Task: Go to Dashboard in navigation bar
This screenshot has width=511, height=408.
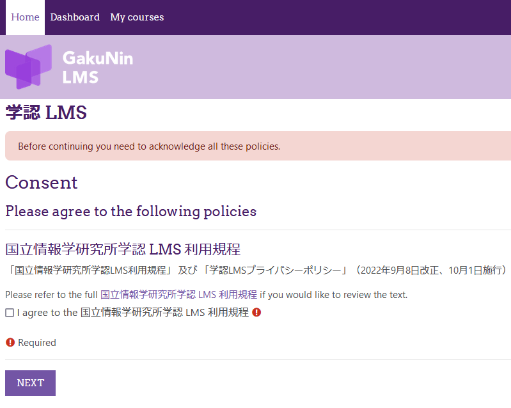Action: (75, 17)
